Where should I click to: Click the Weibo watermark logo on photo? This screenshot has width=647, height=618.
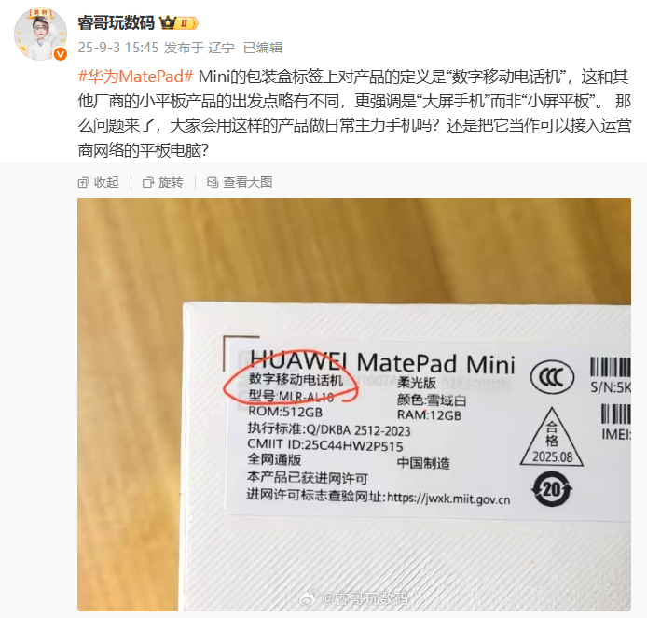[x=309, y=597]
